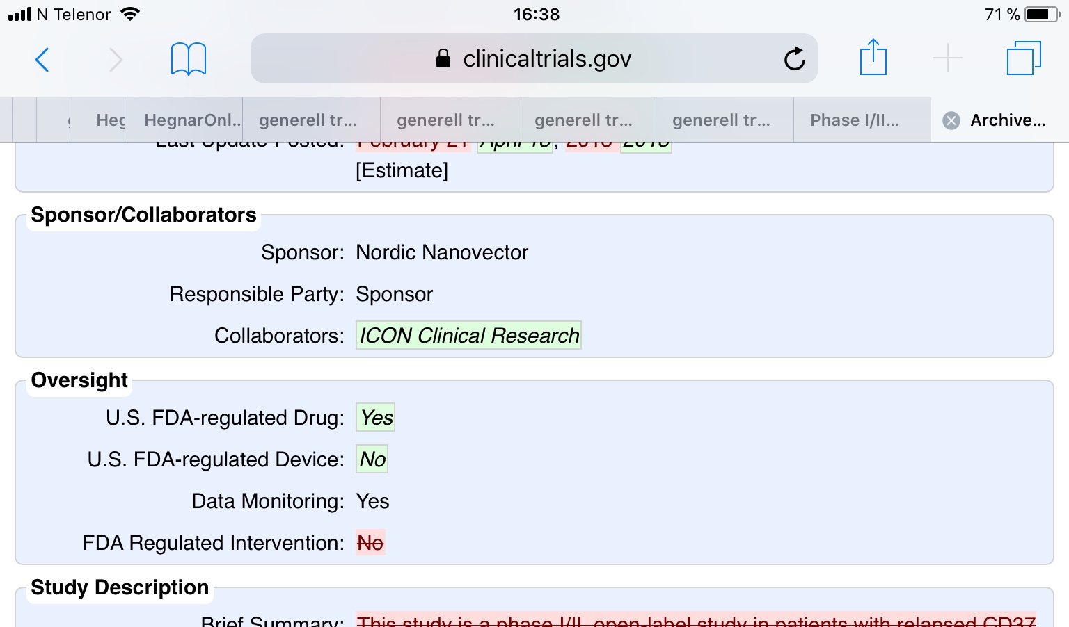
Task: Tap the Nordic Nanovector sponsor name
Action: click(x=442, y=252)
